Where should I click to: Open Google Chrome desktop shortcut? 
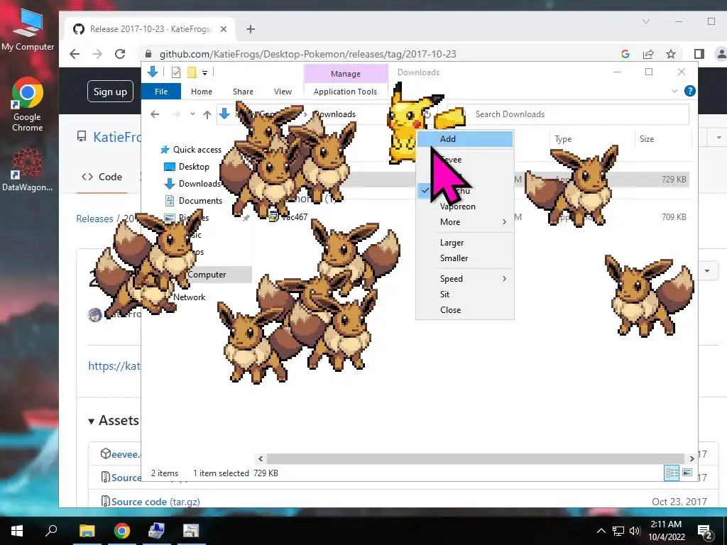(x=28, y=105)
